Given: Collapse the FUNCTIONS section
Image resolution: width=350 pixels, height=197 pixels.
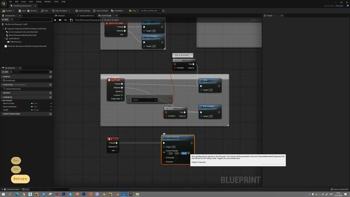Looking at the screenshot, I should click(x=2, y=85).
